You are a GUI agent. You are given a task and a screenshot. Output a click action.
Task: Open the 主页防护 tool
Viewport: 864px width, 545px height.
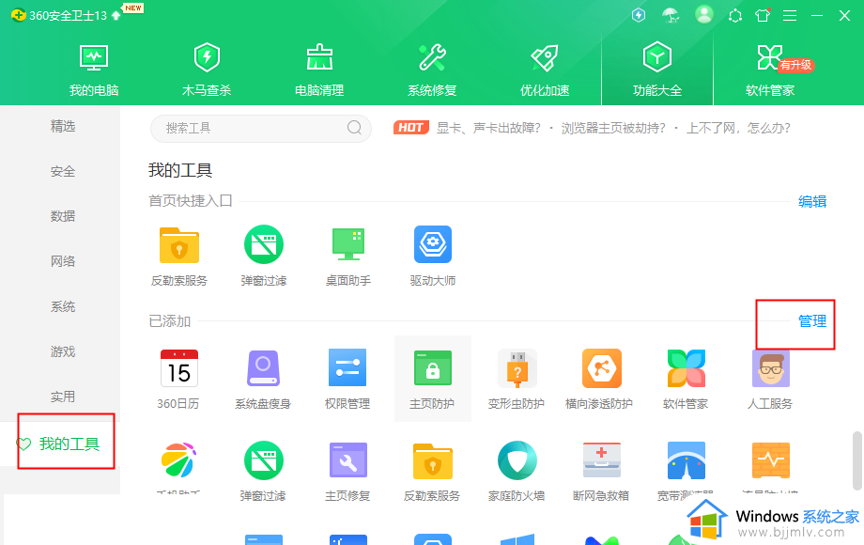tap(433, 379)
